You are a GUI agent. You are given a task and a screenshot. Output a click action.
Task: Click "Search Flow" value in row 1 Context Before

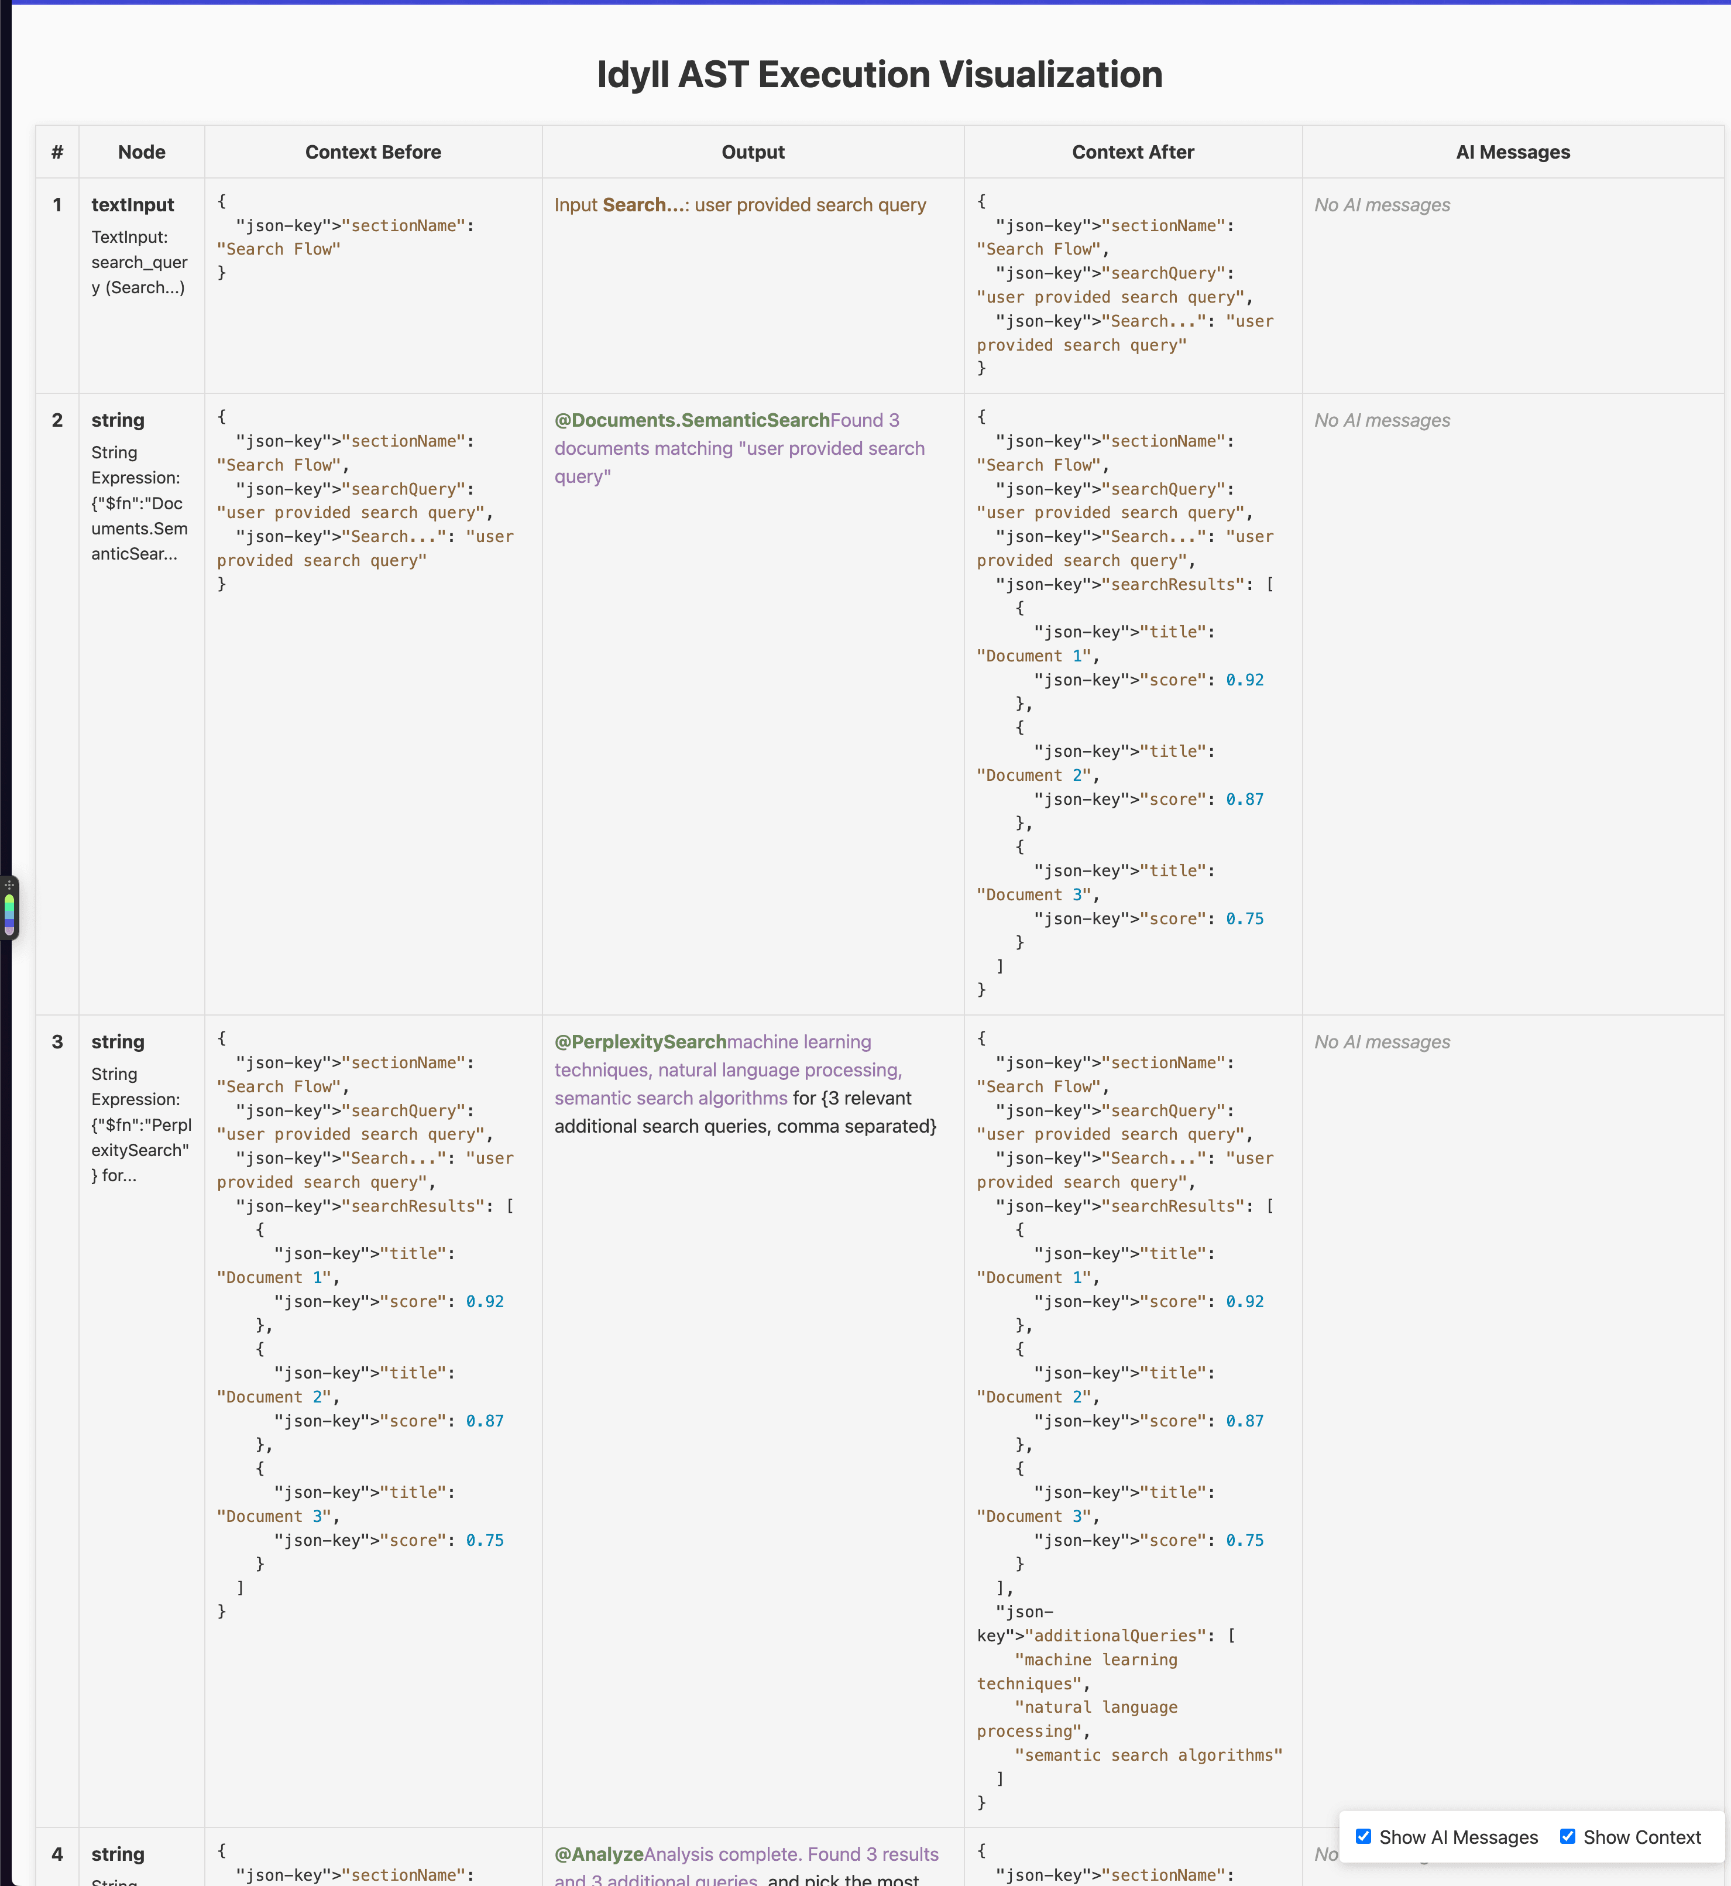coord(279,249)
